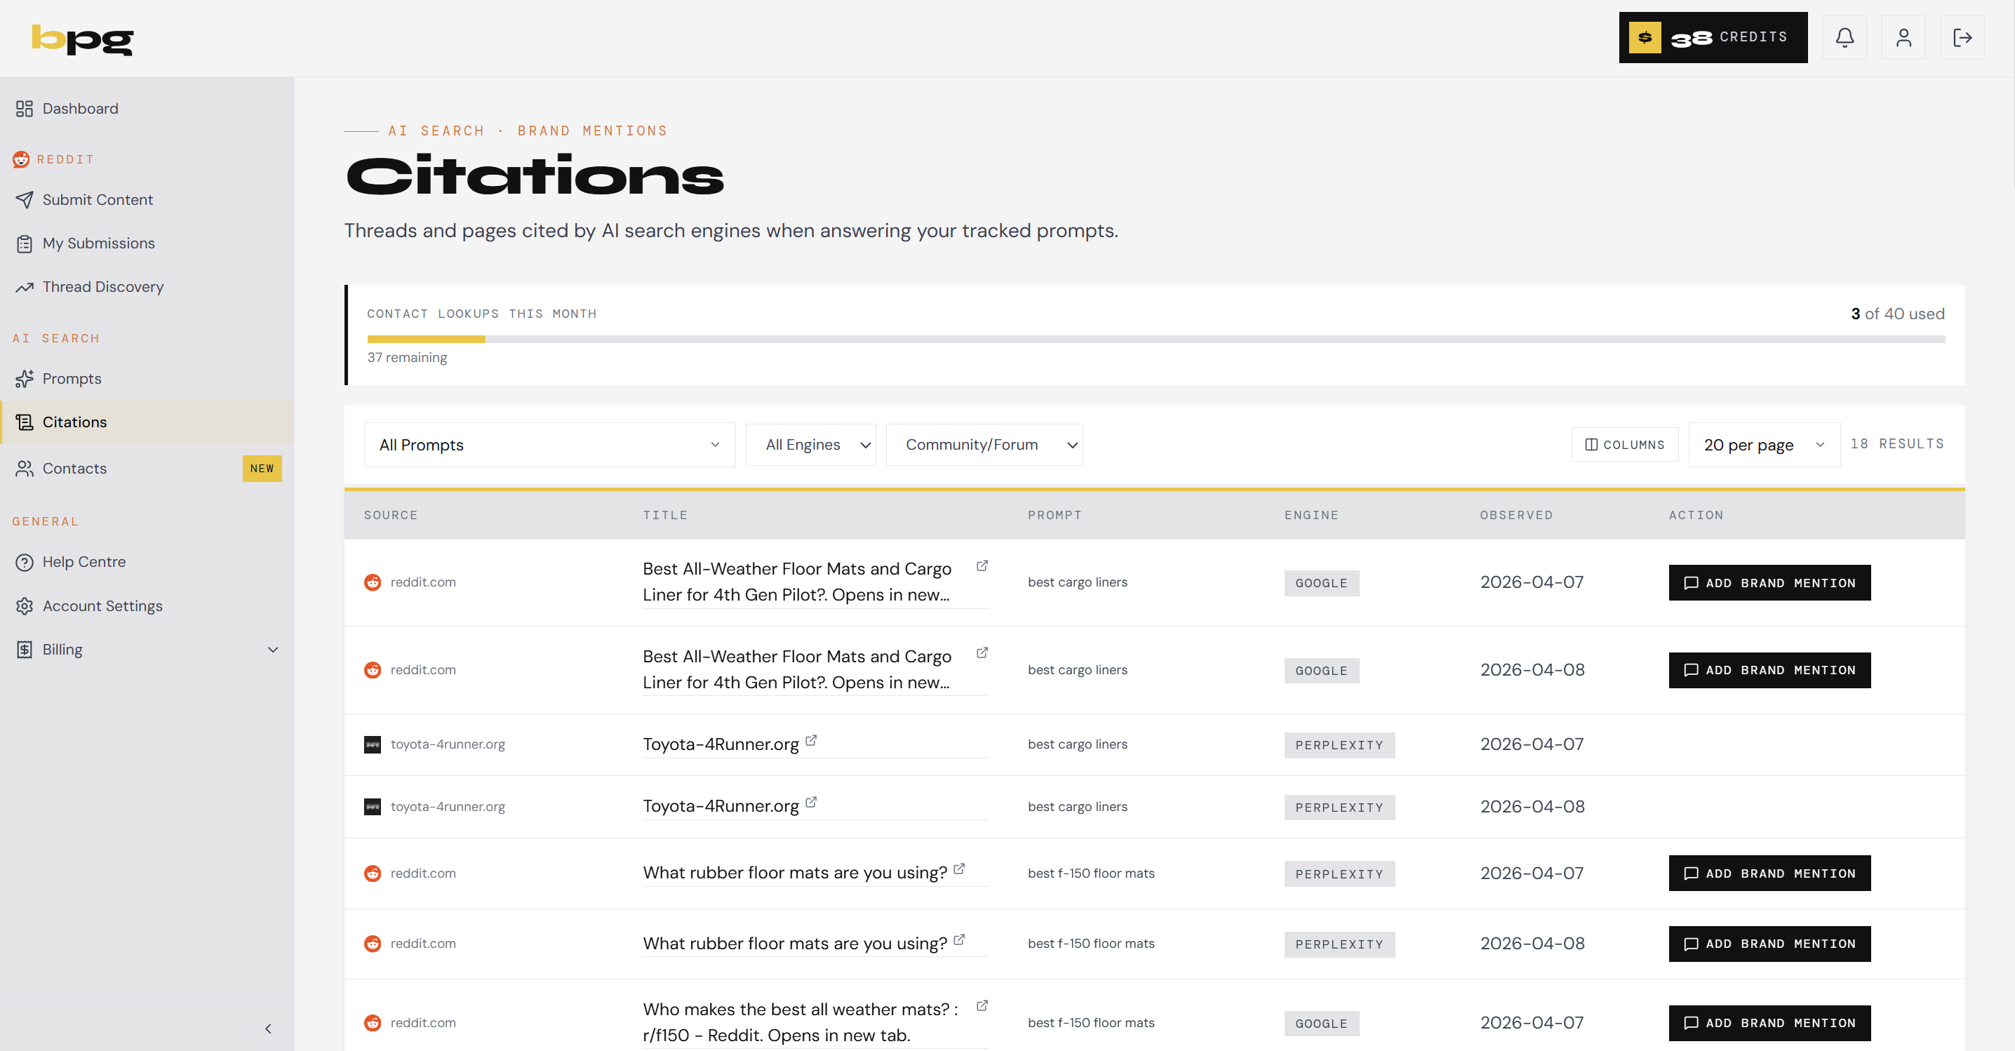Click toyota-4runner.org favicon in 2026-04-07 row
Image resolution: width=2015 pixels, height=1051 pixels.
tap(373, 744)
